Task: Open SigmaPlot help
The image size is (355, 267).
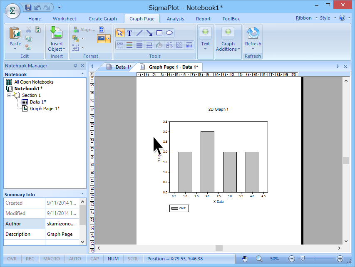Action: (x=342, y=18)
